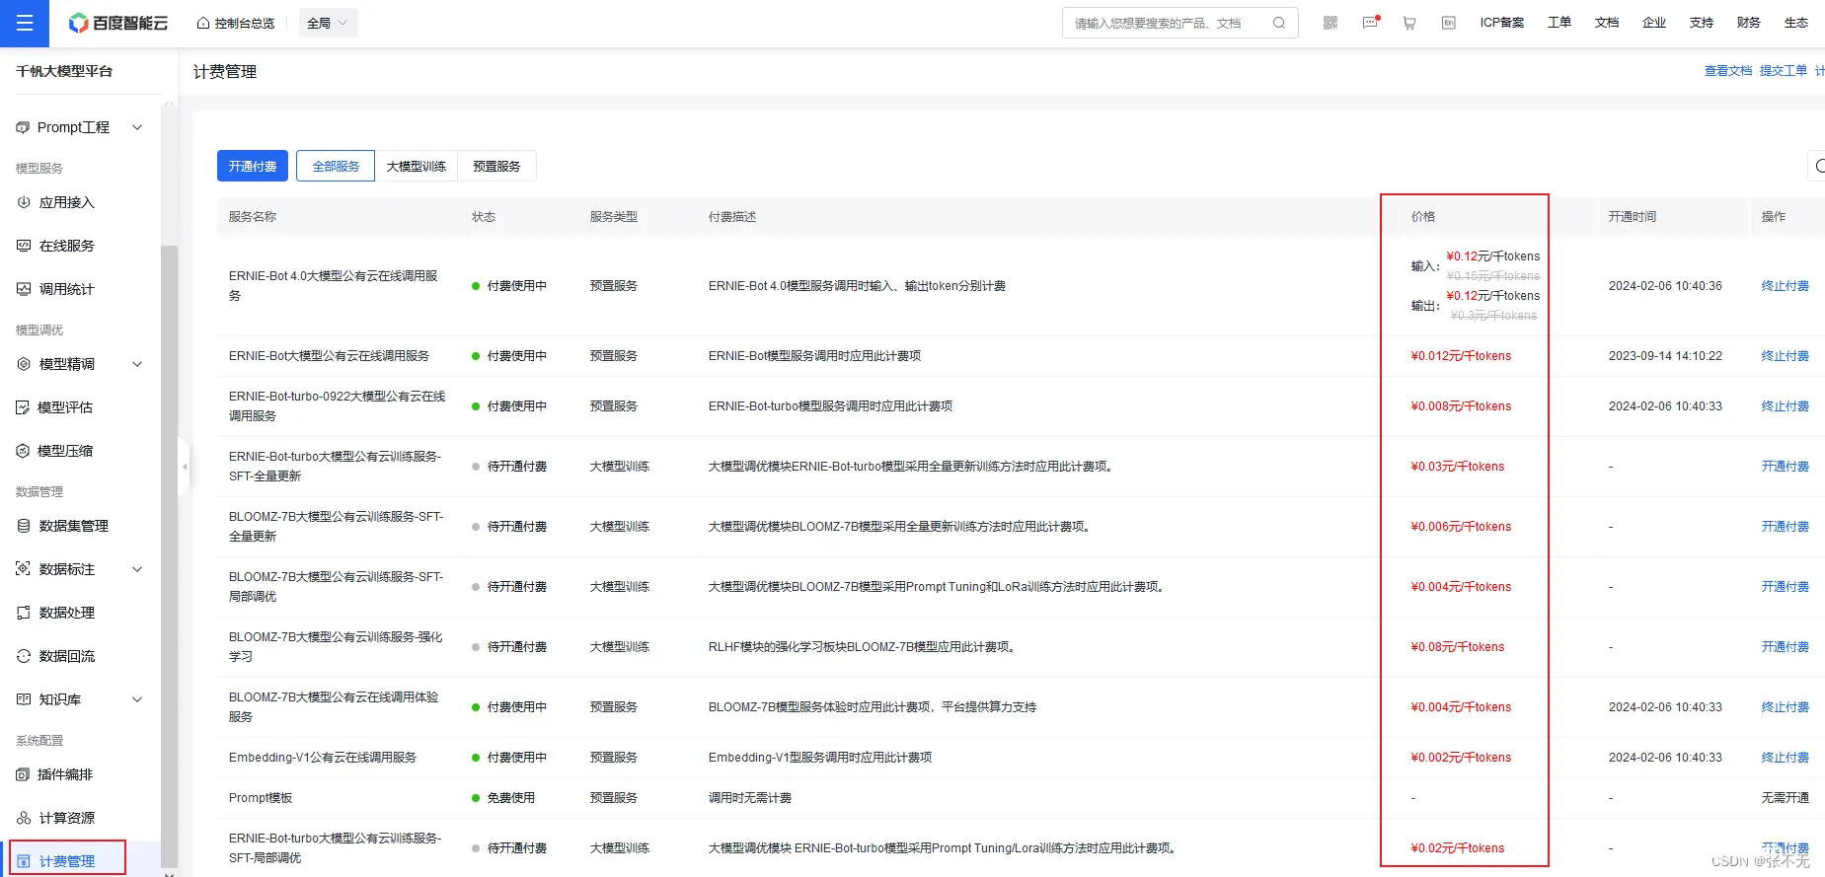The width and height of the screenshot is (1825, 877).
Task: Expand the 知识库 chevron
Action: (137, 699)
